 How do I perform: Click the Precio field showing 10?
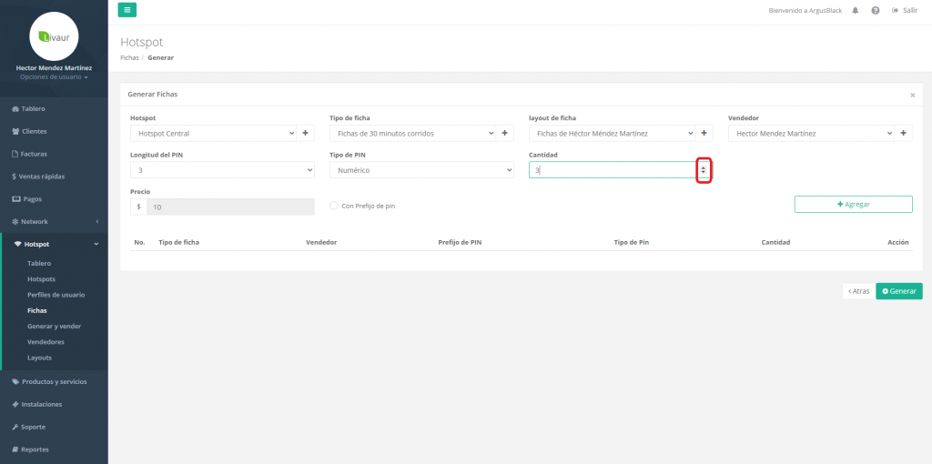pos(230,207)
